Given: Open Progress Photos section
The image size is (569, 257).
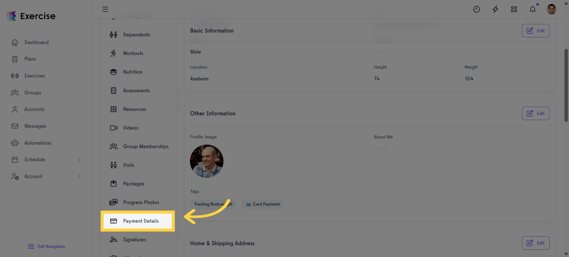Looking at the screenshot, I should pos(141,203).
